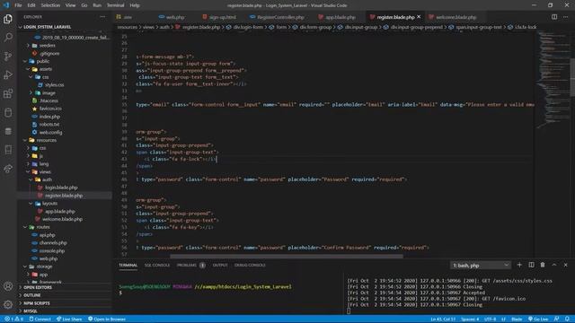Open the File menu

click(x=18, y=5)
